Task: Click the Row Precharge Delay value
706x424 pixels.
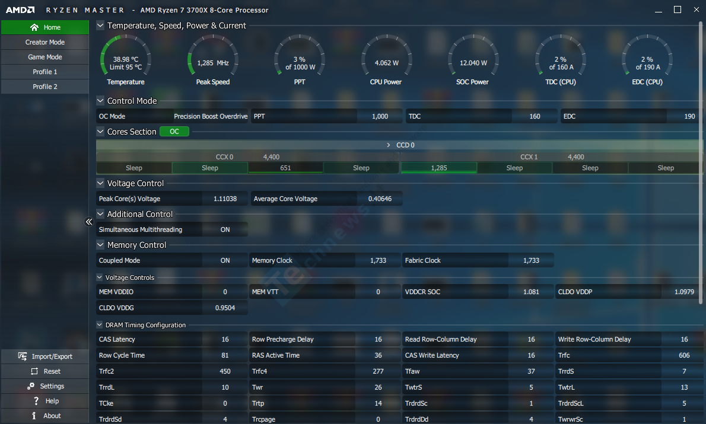Action: pyautogui.click(x=379, y=339)
